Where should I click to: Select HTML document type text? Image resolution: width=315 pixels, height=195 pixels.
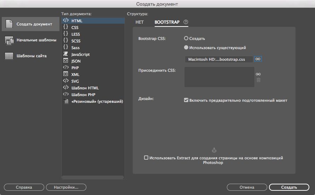coord(77,21)
